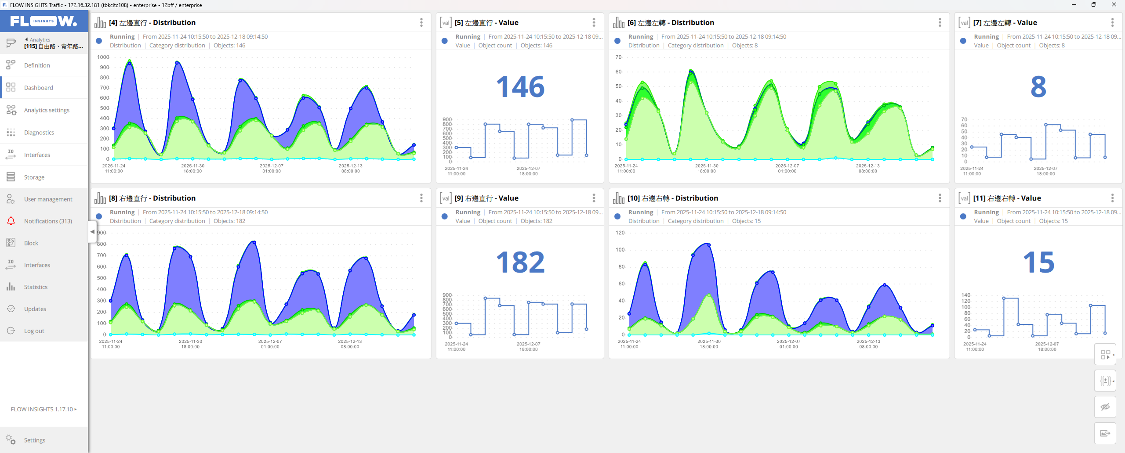Open the Diagnostics dots icon
1125x453 pixels.
[11, 132]
